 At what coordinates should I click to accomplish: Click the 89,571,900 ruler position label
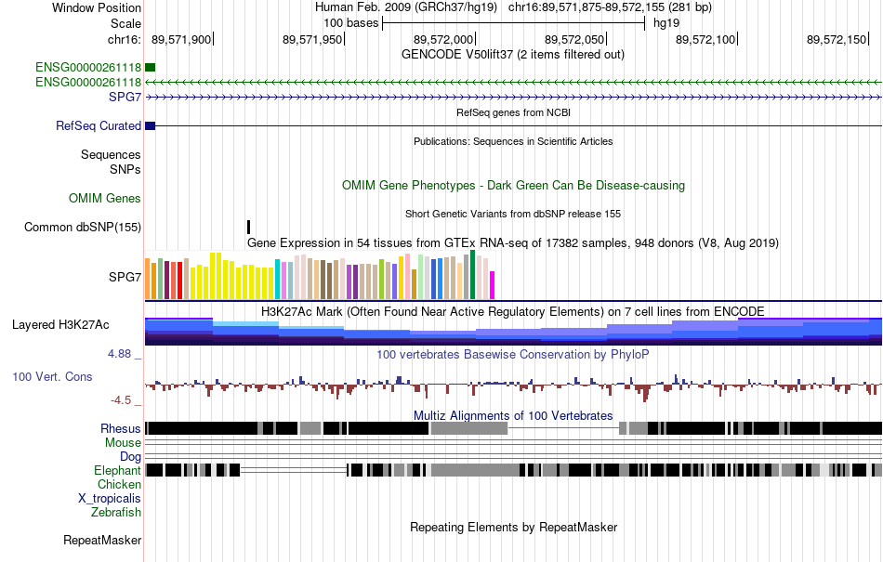(x=180, y=39)
